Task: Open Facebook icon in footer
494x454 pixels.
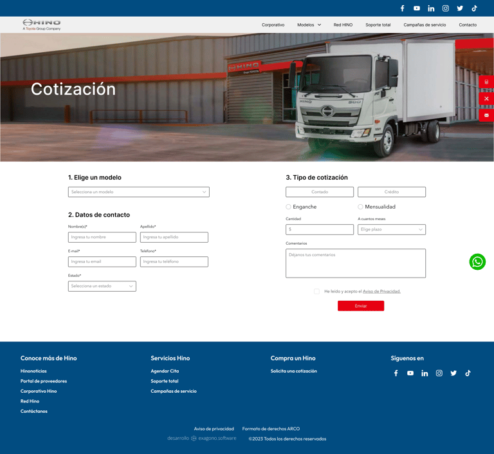Action: (396, 374)
